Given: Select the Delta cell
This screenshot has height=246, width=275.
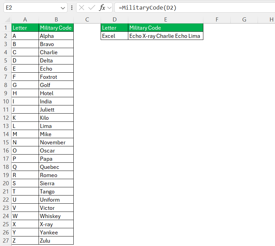Looking at the screenshot, I should 56,60.
